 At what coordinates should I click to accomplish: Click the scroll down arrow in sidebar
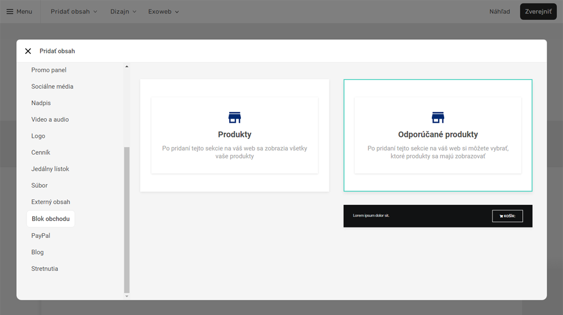pyautogui.click(x=127, y=295)
